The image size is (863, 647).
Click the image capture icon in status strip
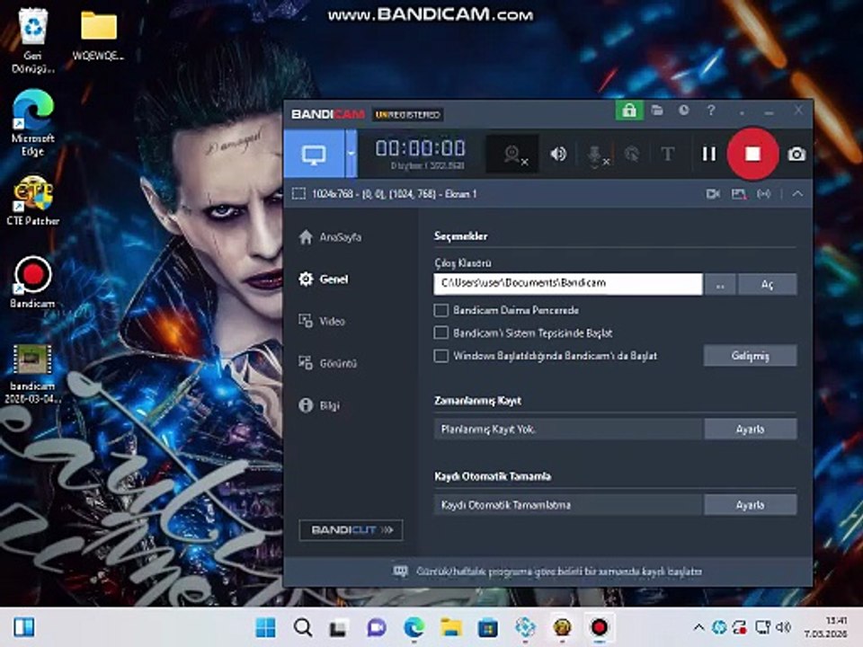(739, 194)
